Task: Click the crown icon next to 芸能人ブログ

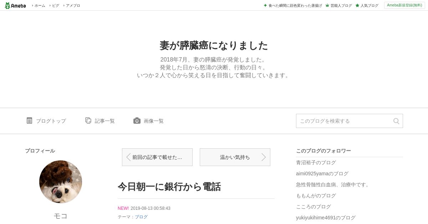Action: point(327,5)
